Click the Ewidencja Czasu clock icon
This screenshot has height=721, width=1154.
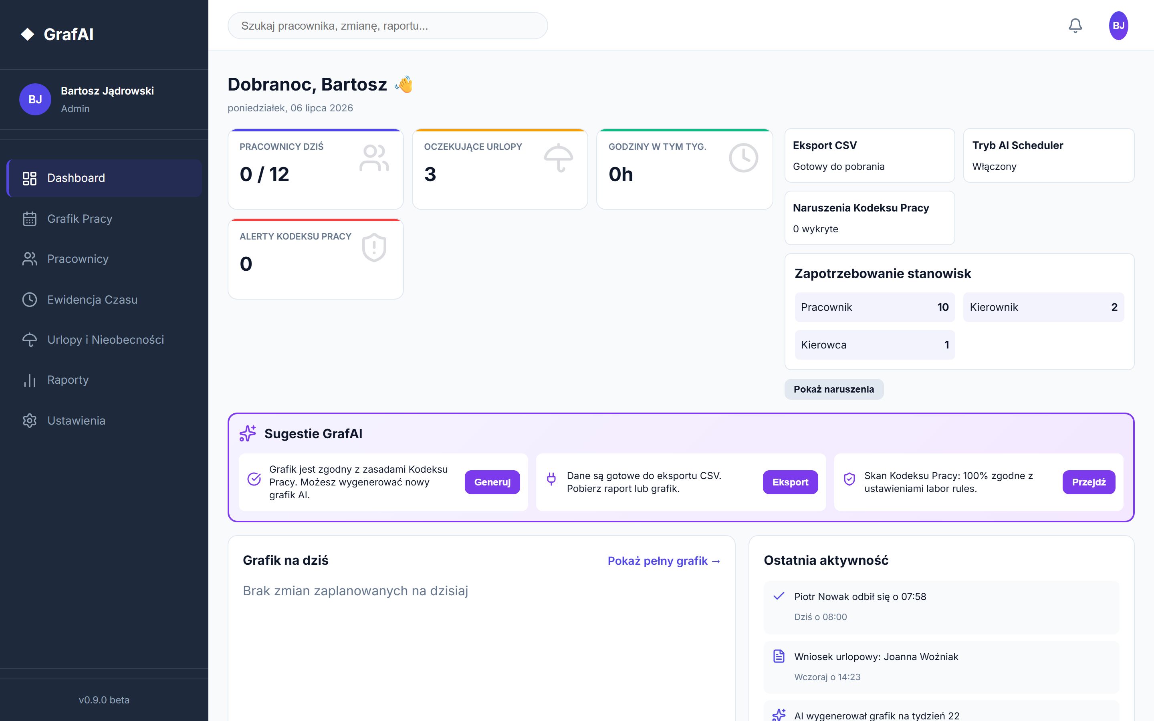click(30, 300)
